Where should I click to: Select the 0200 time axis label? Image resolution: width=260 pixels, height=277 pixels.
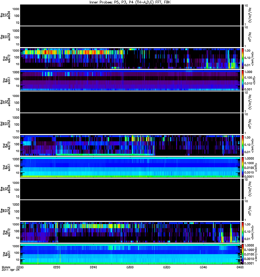(x=20, y=267)
